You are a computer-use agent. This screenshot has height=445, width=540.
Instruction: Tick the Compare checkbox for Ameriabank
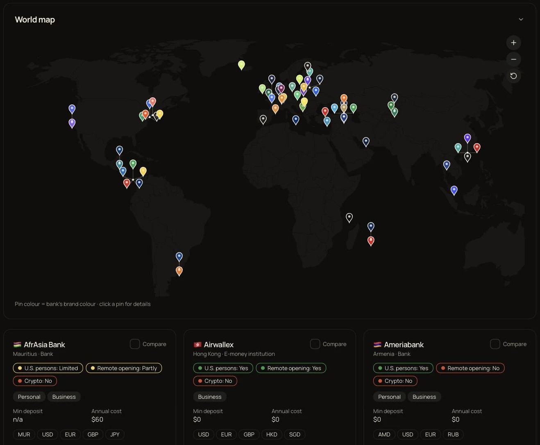coord(495,344)
